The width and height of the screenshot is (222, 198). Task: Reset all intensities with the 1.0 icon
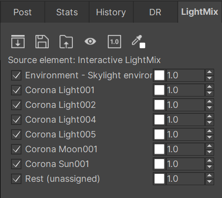coord(114,41)
